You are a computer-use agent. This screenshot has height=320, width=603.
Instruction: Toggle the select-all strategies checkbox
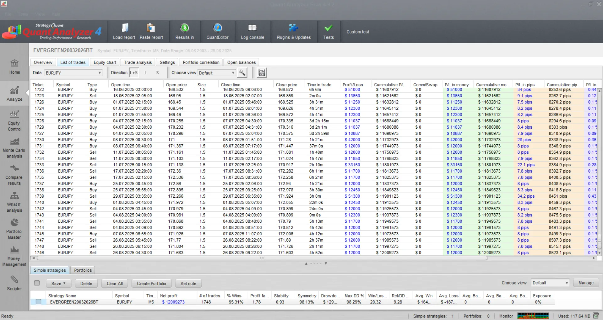(37, 283)
